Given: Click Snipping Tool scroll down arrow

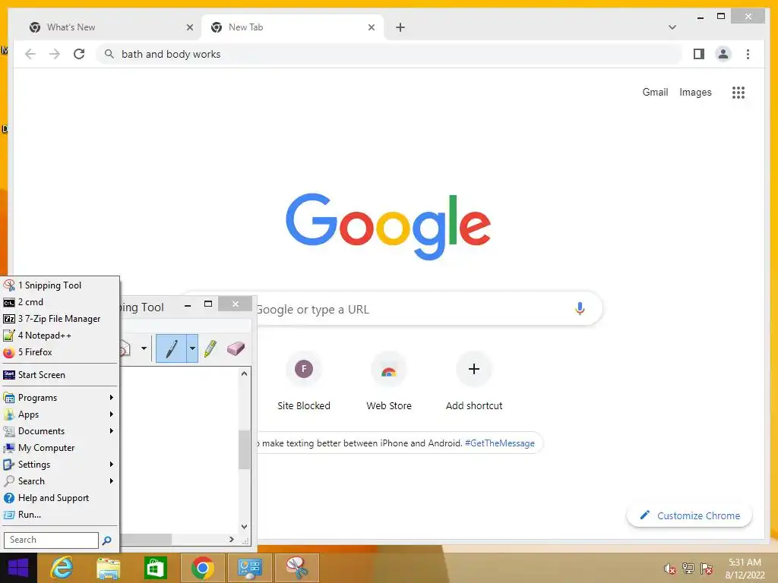Looking at the screenshot, I should (244, 527).
